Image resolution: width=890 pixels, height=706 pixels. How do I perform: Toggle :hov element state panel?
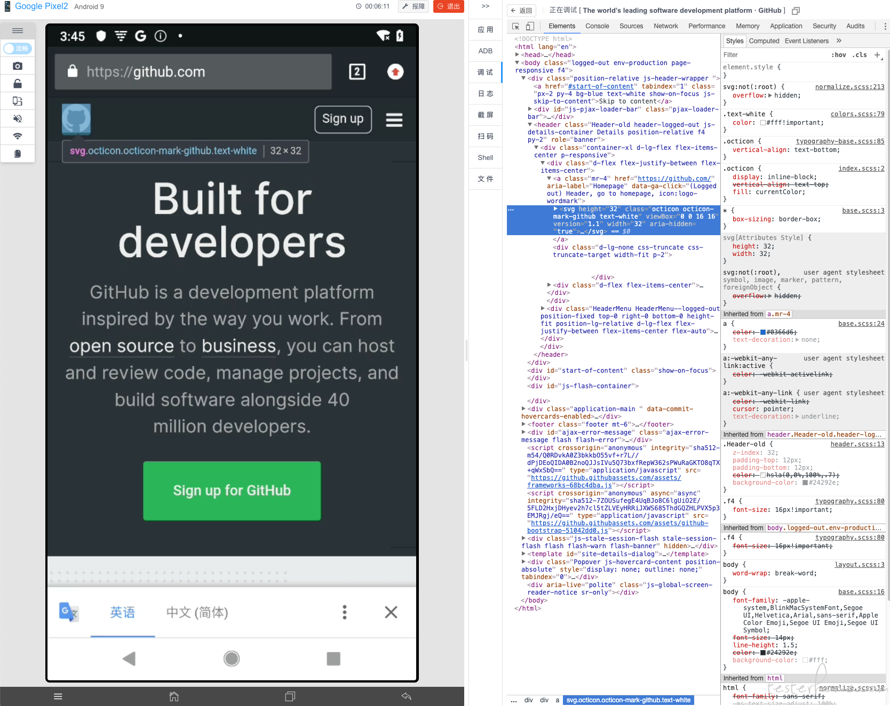pos(839,55)
